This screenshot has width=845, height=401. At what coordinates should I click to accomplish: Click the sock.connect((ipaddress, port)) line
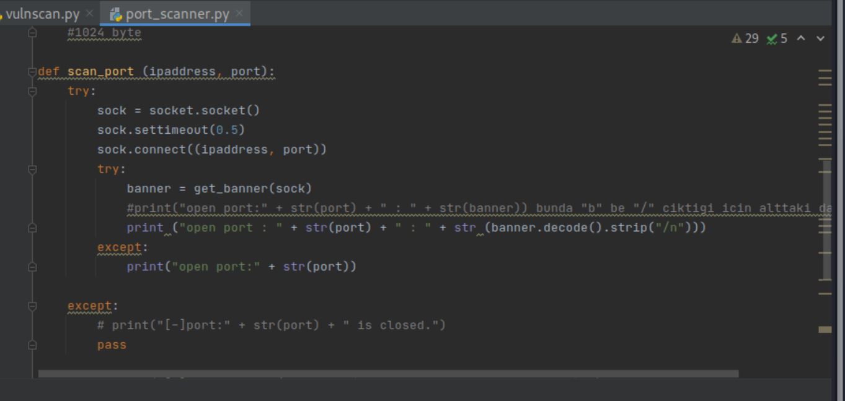click(212, 150)
